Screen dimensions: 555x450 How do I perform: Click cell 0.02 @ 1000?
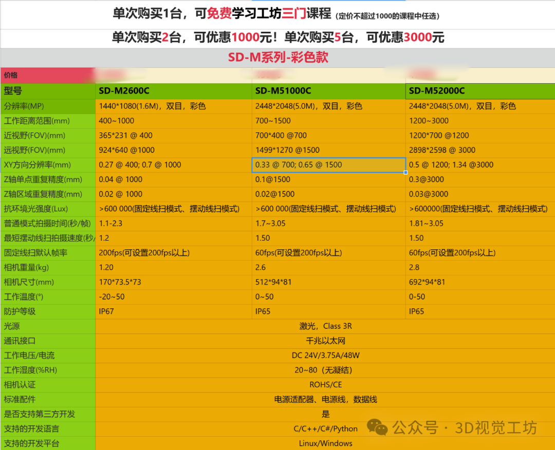[174, 194]
